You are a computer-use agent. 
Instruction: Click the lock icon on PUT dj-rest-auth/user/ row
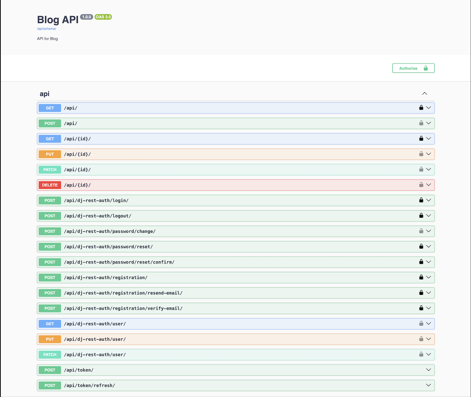coord(421,339)
